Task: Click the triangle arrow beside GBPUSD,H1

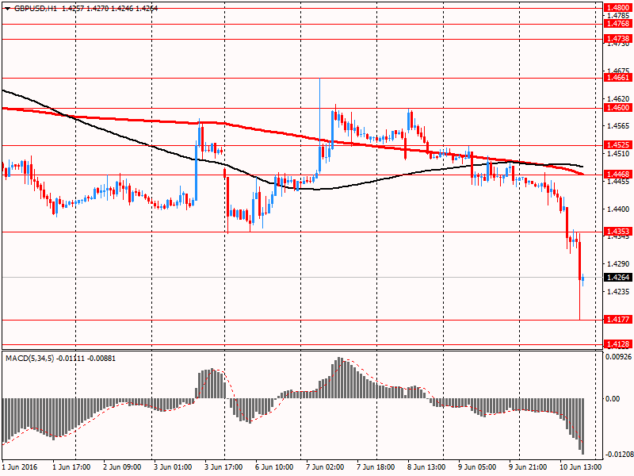Action: (6, 8)
